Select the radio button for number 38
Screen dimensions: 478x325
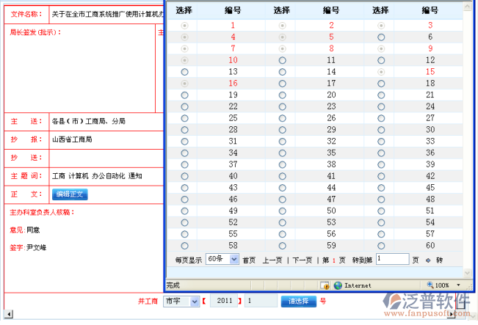tap(282, 164)
